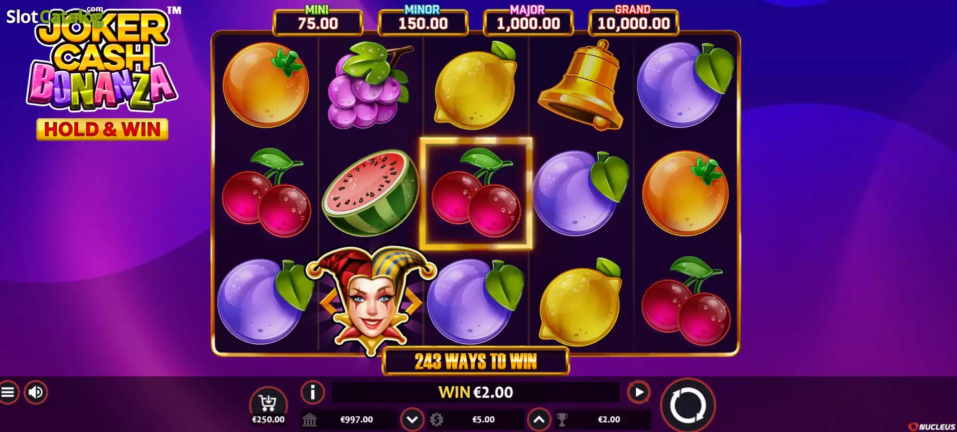Image resolution: width=957 pixels, height=432 pixels.
Task: Click the MINOR 150.00 jackpot
Action: click(x=423, y=21)
